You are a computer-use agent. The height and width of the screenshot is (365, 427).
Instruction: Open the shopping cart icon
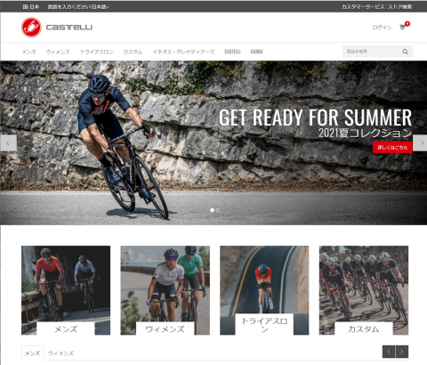click(402, 27)
